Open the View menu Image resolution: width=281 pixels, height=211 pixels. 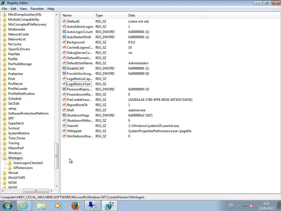pyautogui.click(x=23, y=9)
